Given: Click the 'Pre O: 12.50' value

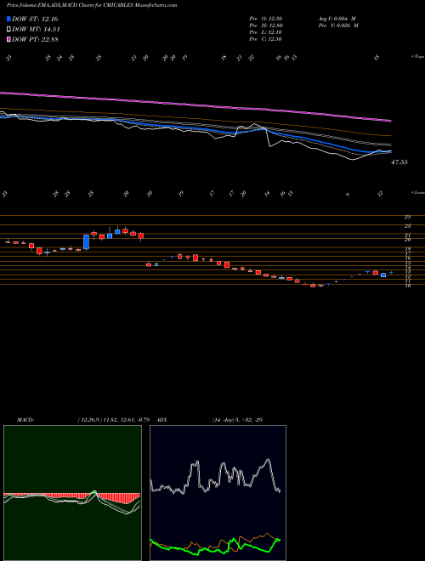Looking at the screenshot, I should (x=266, y=19).
